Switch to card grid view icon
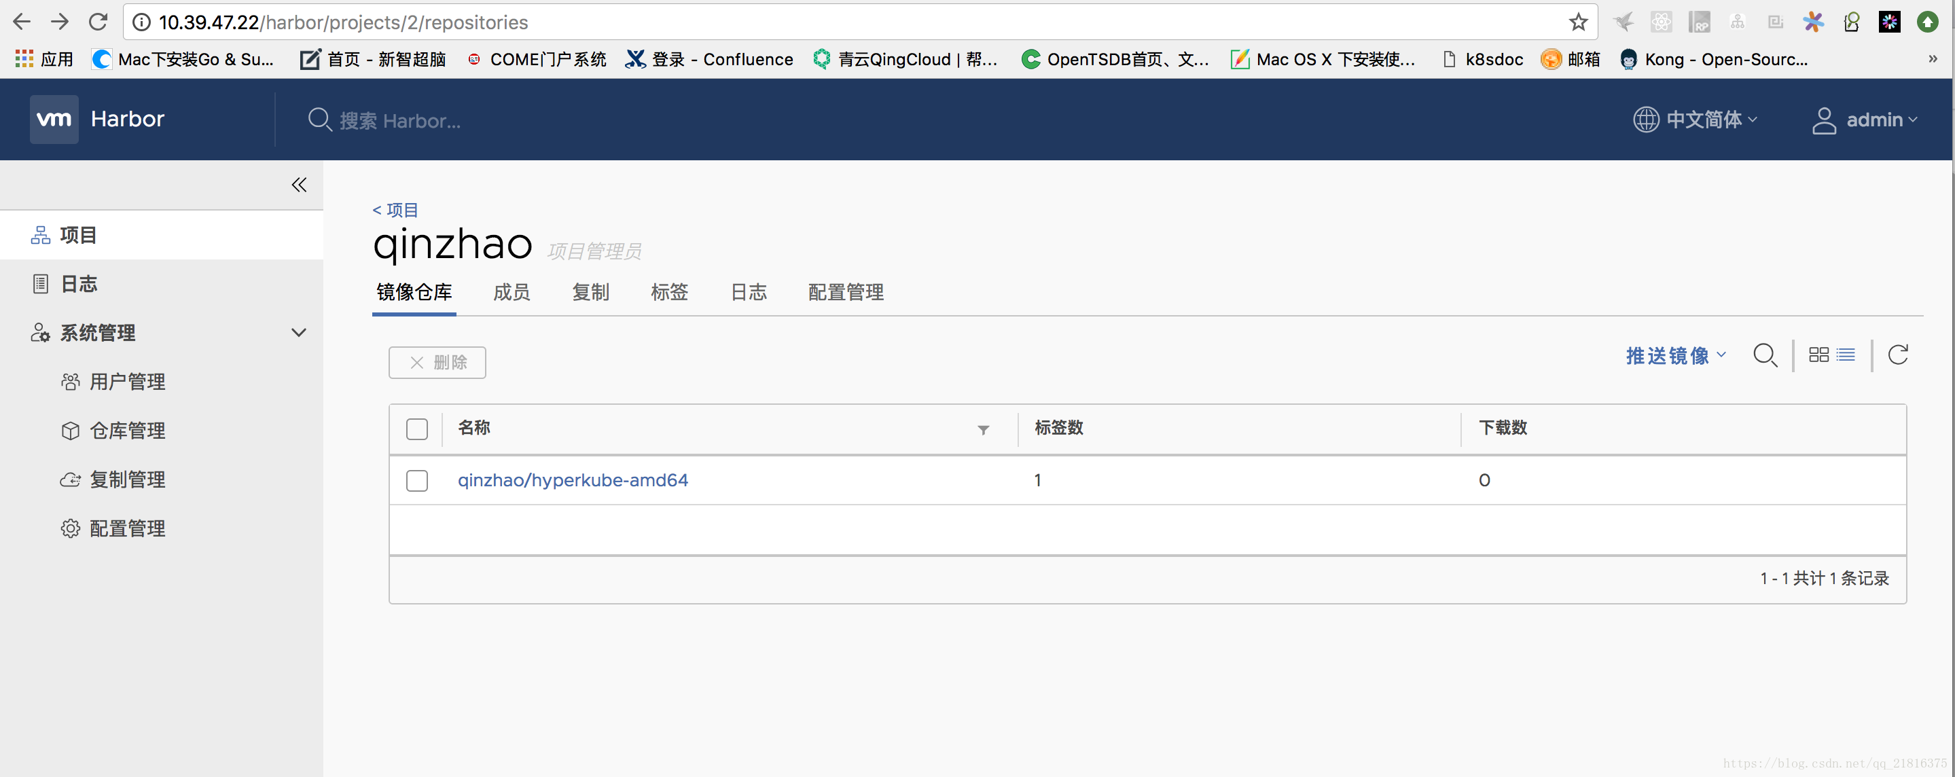 pos(1818,355)
